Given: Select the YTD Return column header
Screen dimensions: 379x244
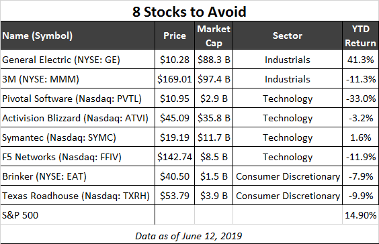Looking at the screenshot, I should pos(360,36).
